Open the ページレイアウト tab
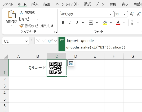The height and width of the screenshot is (112, 142). click(67, 4)
